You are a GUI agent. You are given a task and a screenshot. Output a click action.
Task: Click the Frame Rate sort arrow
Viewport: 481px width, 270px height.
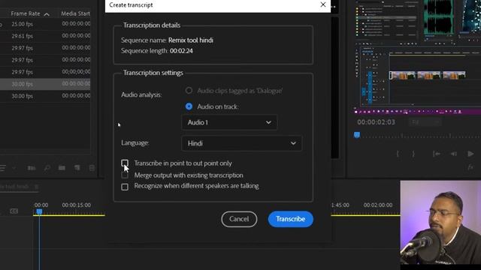(x=47, y=14)
